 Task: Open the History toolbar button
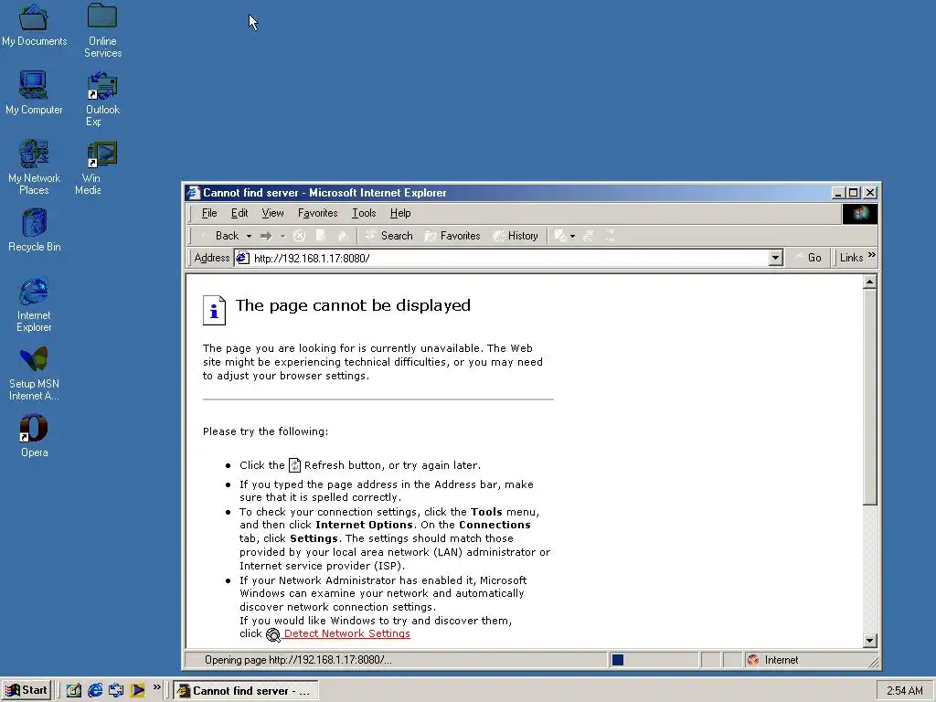[516, 236]
